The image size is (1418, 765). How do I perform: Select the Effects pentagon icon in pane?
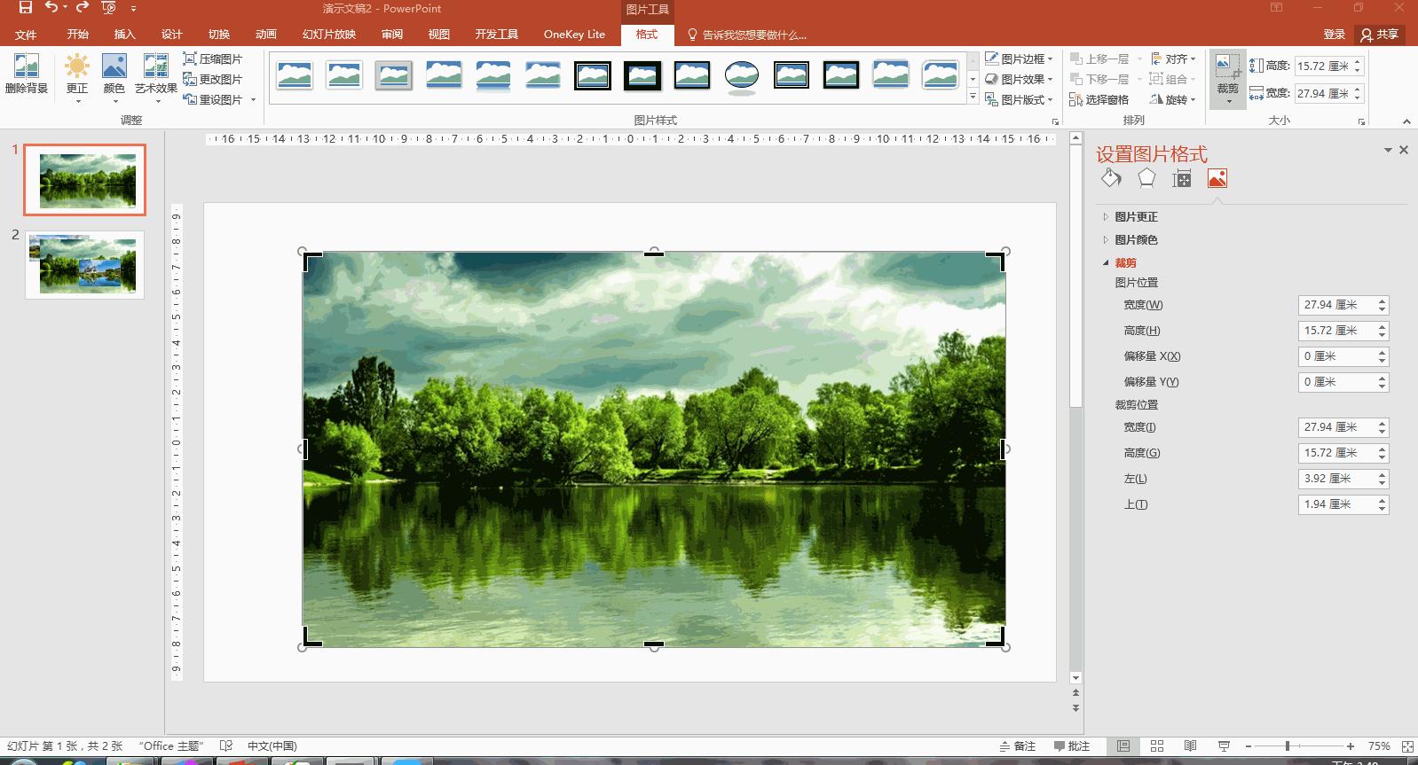click(x=1146, y=179)
